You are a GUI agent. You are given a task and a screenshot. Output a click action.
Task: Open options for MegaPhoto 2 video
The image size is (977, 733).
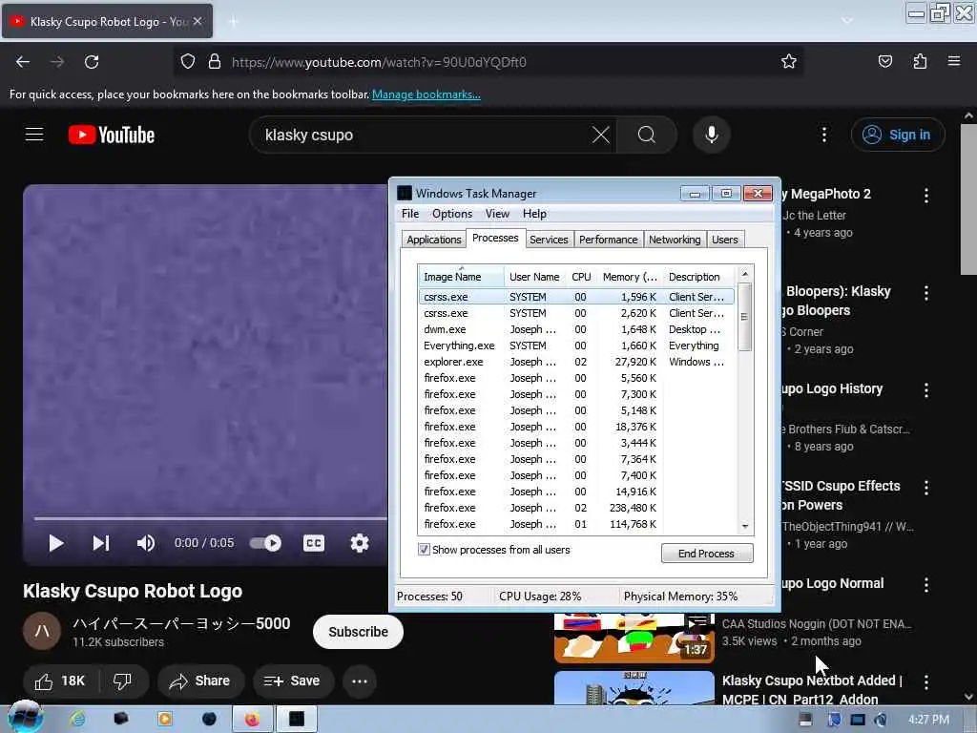[x=926, y=196]
